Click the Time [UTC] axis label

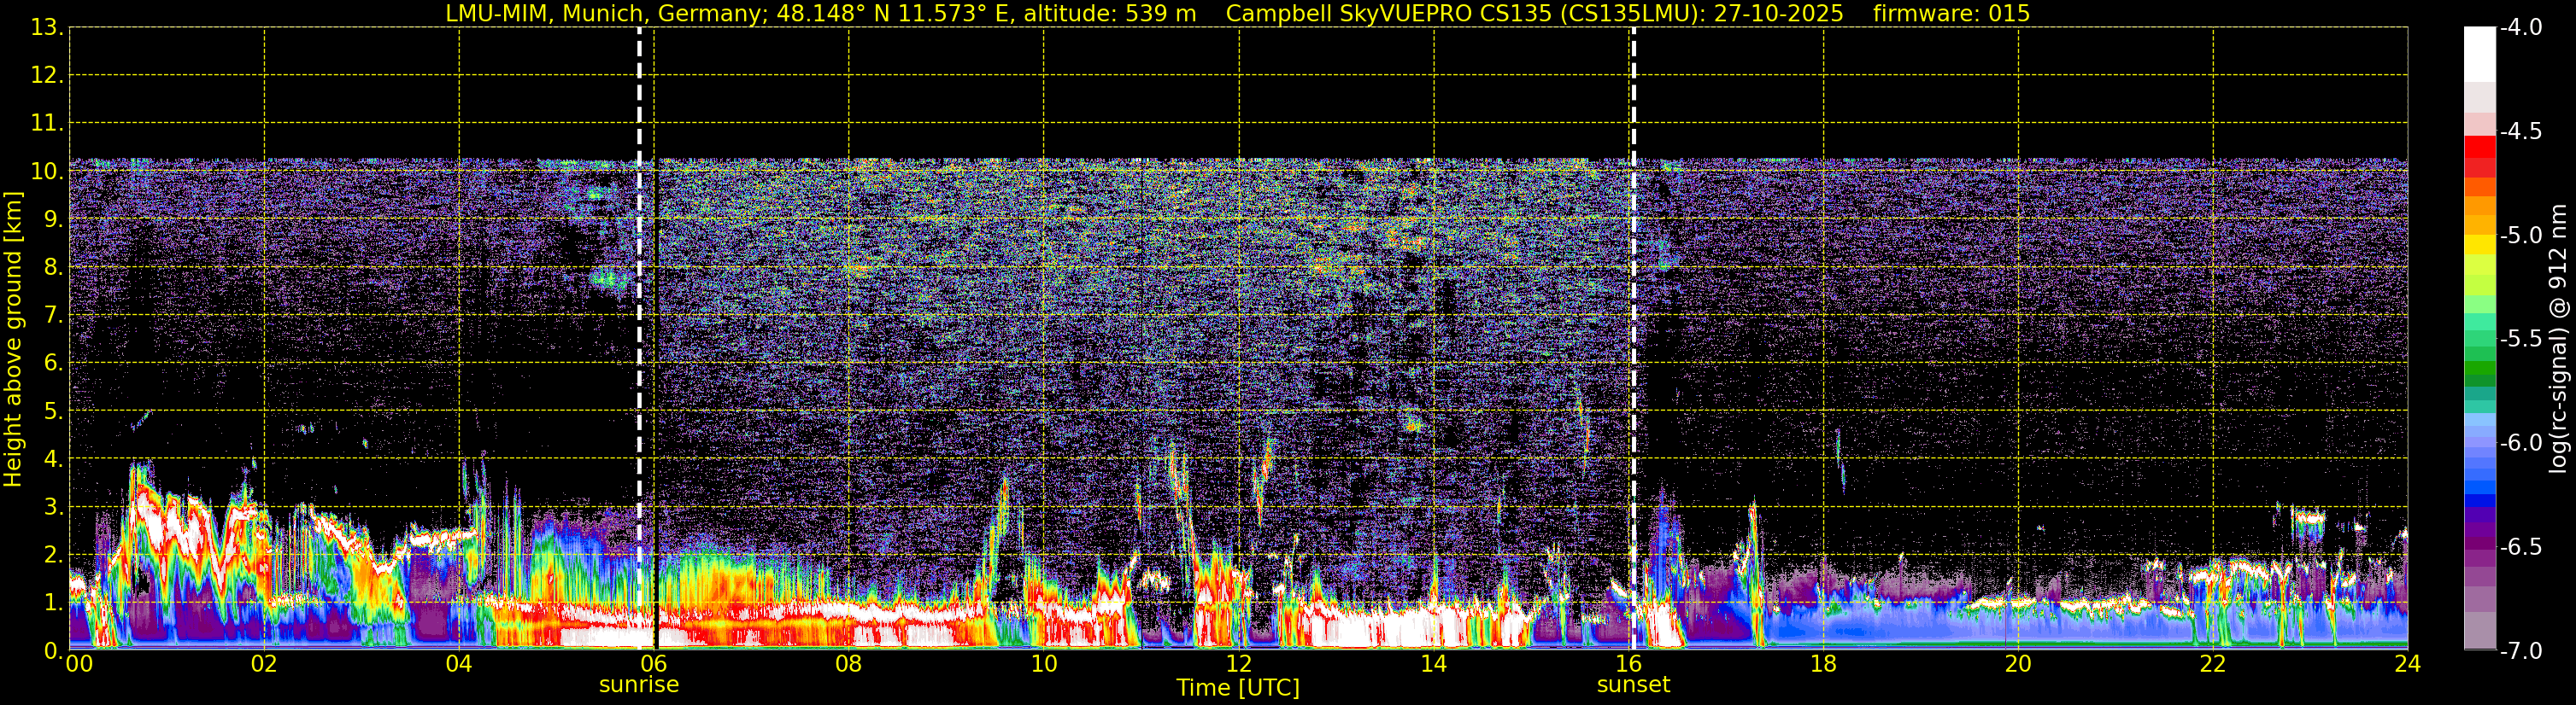click(1238, 688)
